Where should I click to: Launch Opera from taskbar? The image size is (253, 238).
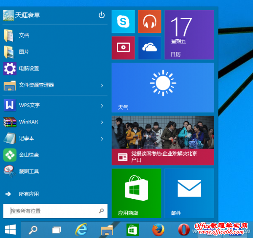tap(184, 230)
